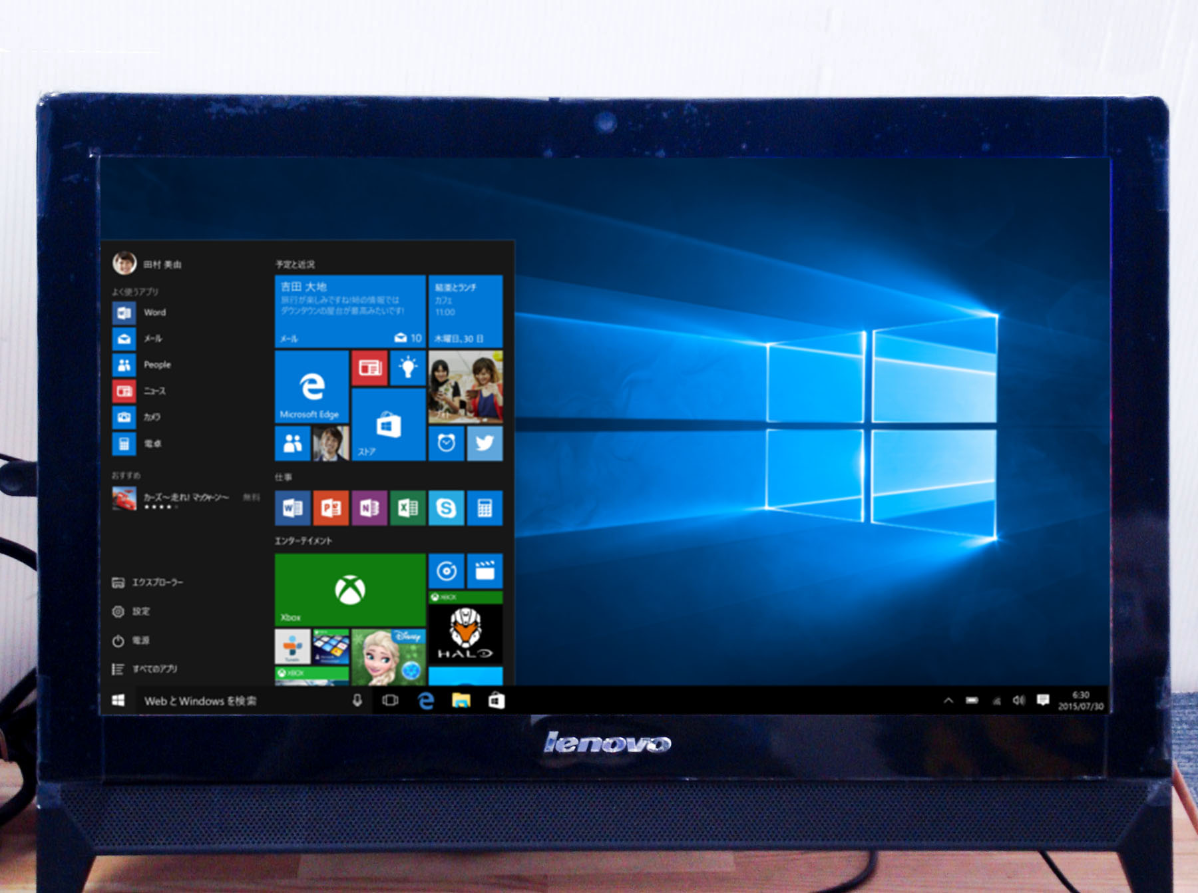Viewport: 1198px width, 893px height.
Task: Launch Edge from the taskbar
Action: point(426,701)
